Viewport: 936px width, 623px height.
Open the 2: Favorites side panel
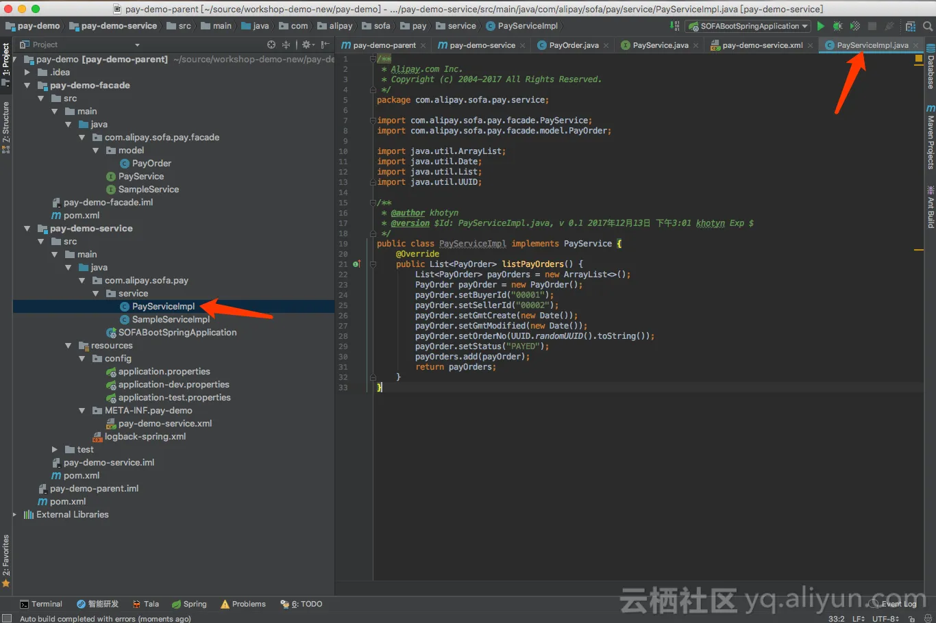coord(6,561)
